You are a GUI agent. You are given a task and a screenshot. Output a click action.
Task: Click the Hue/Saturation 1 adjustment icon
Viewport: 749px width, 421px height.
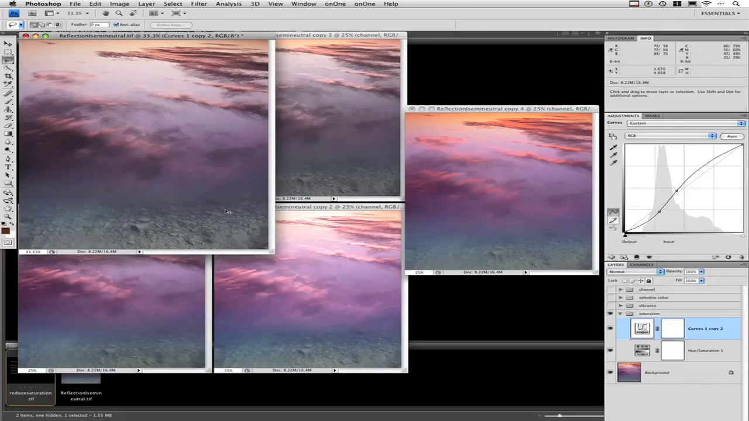point(642,350)
